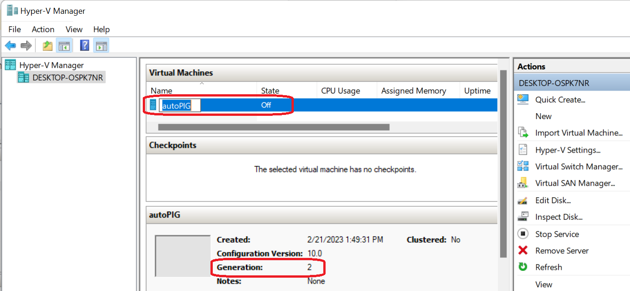This screenshot has height=291, width=630.
Task: Click Refresh action
Action: coord(548,267)
